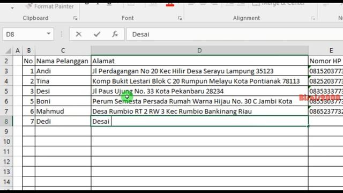Select phone number cell in Mahmud's row
Screen dimensions: 343x193
(x=326, y=111)
